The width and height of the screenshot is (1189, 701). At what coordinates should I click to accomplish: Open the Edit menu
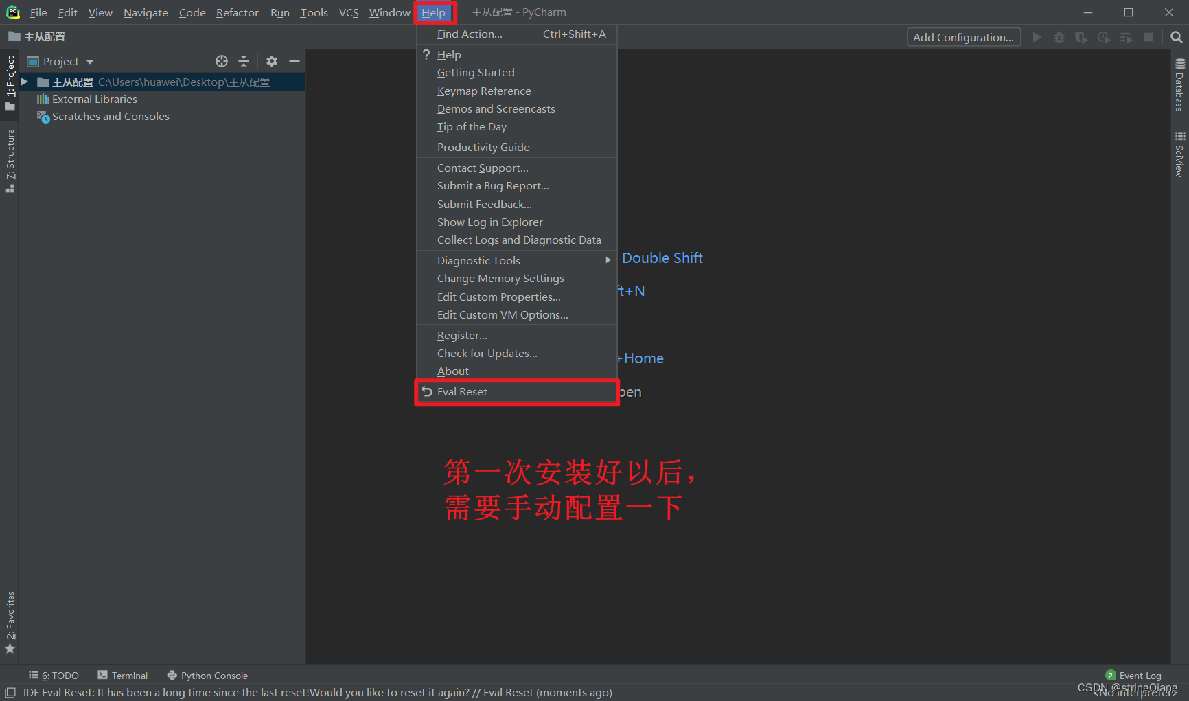point(68,12)
